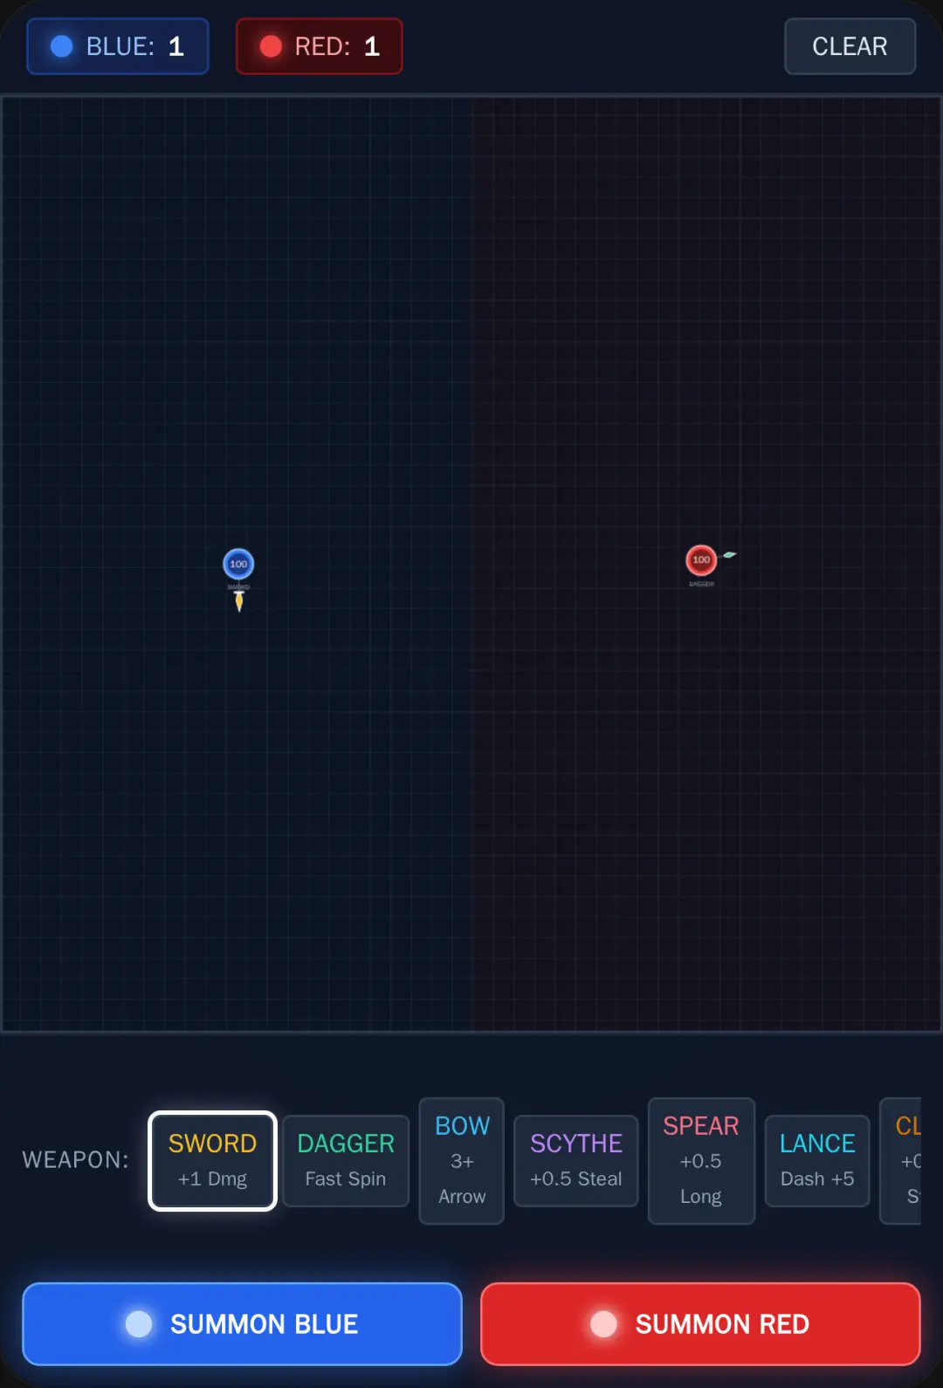Screen dimensions: 943x1388
Task: Click the RED: 1 team counter
Action: coord(320,46)
